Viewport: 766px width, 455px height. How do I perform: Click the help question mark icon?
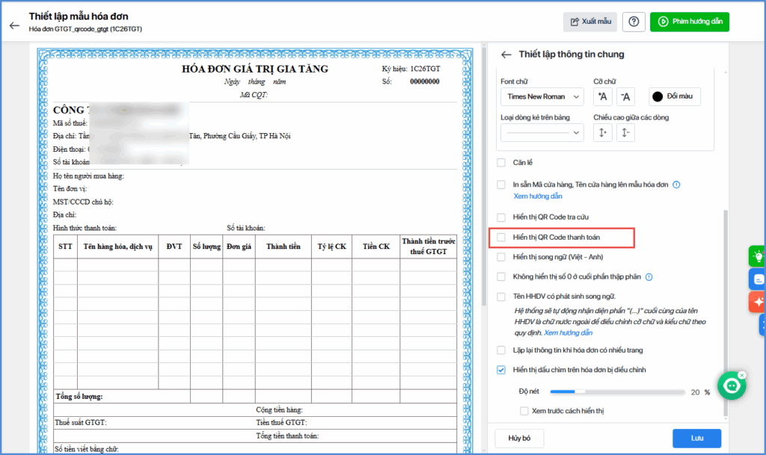pos(634,22)
